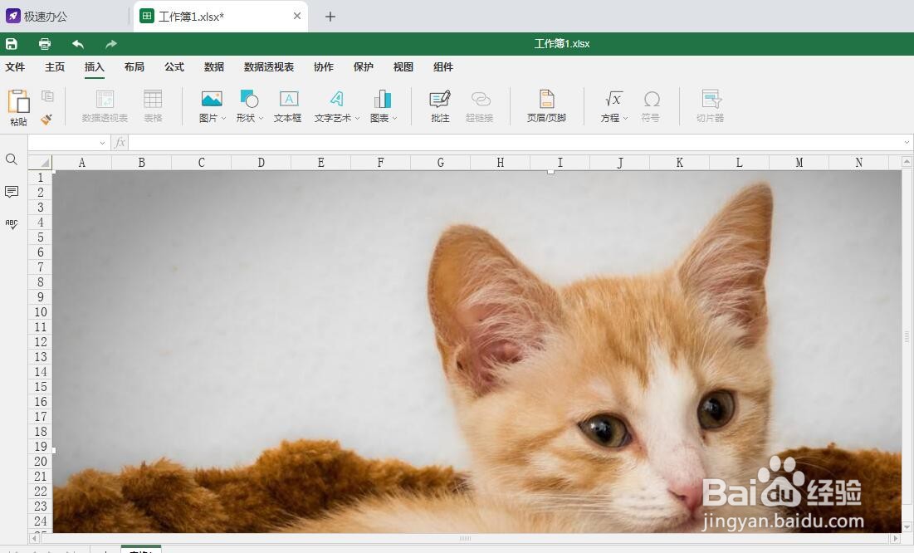Open the 视图 ribbon tab
Screen dimensions: 914x553
[x=403, y=67]
